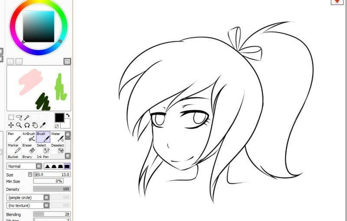
Task: Swap foreground and background colors
Action: 68,115
